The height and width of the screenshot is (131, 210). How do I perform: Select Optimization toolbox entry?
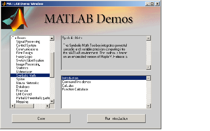click(x=24, y=72)
